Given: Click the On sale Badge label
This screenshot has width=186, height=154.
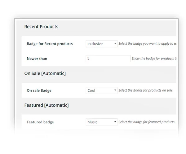Looking at the screenshot, I should (39, 90).
